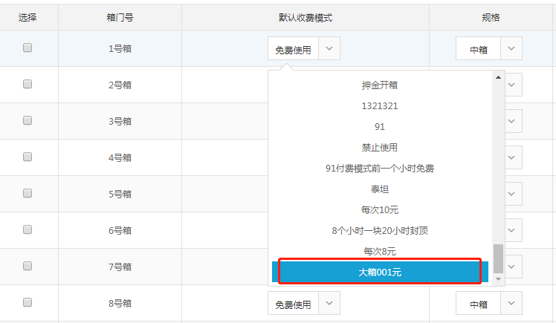Choose 91付费模式前一个小时免费 option
The image size is (556, 323).
(380, 169)
